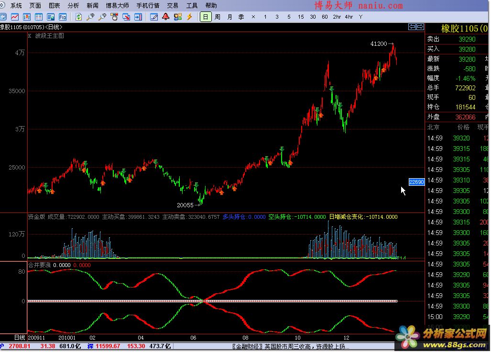491x352 pixels.
Task: Click 持仓 value 181544
Action: pos(465,107)
